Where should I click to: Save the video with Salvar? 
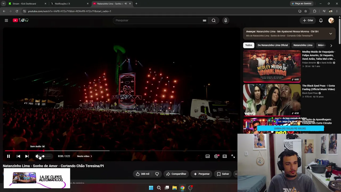tap(223, 174)
